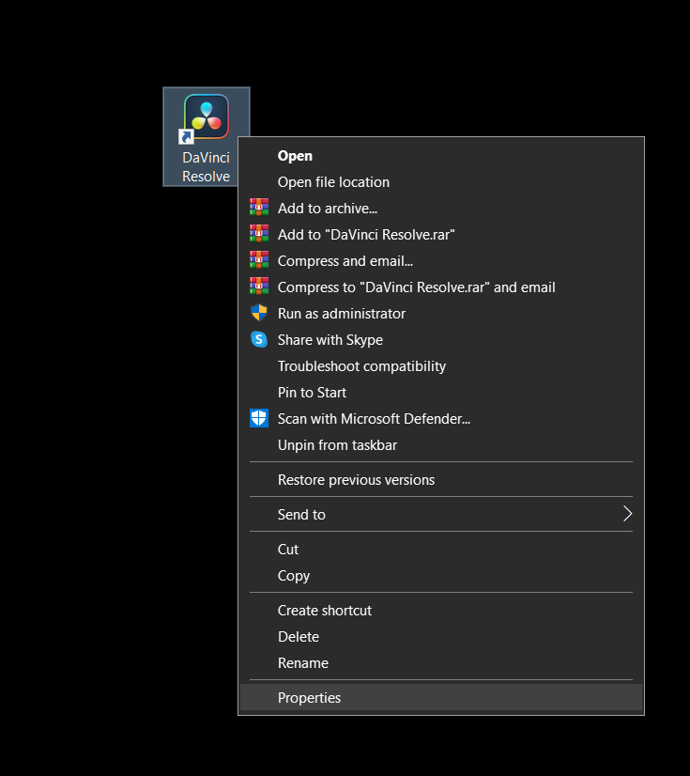Choose Cut from the context menu
Image resolution: width=690 pixels, height=776 pixels.
coord(441,550)
